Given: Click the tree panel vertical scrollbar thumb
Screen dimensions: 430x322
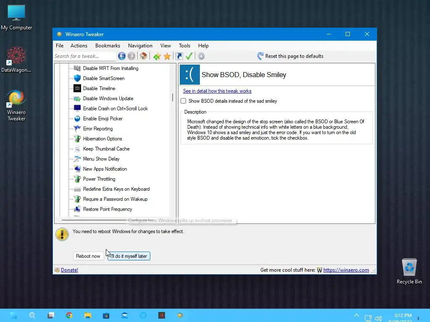Looking at the screenshot, I should click(173, 97).
